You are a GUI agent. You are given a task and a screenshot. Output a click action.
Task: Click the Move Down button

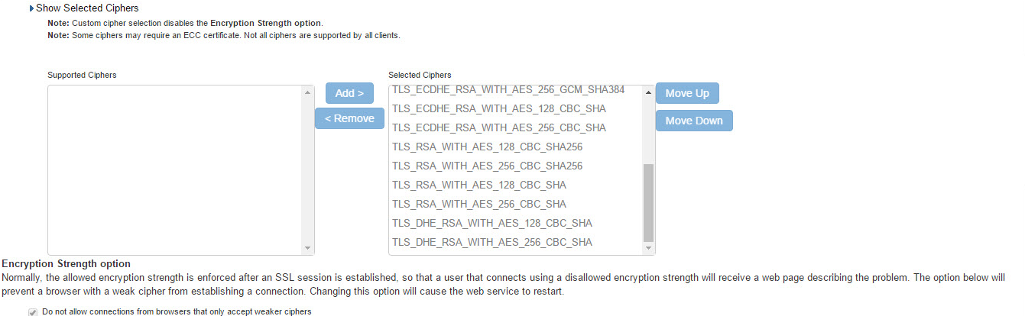[694, 121]
